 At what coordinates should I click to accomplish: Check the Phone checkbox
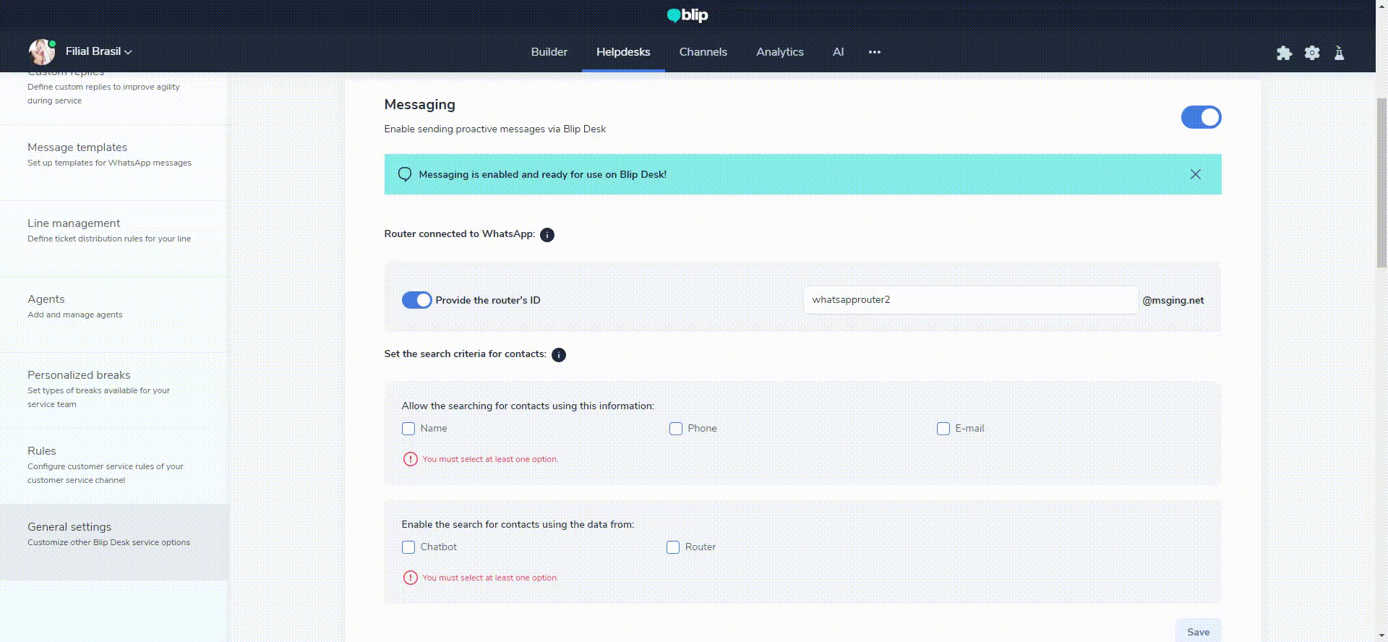676,429
